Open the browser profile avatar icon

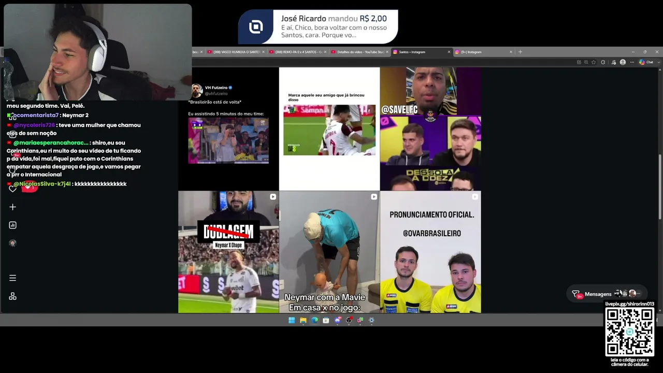pos(623,62)
